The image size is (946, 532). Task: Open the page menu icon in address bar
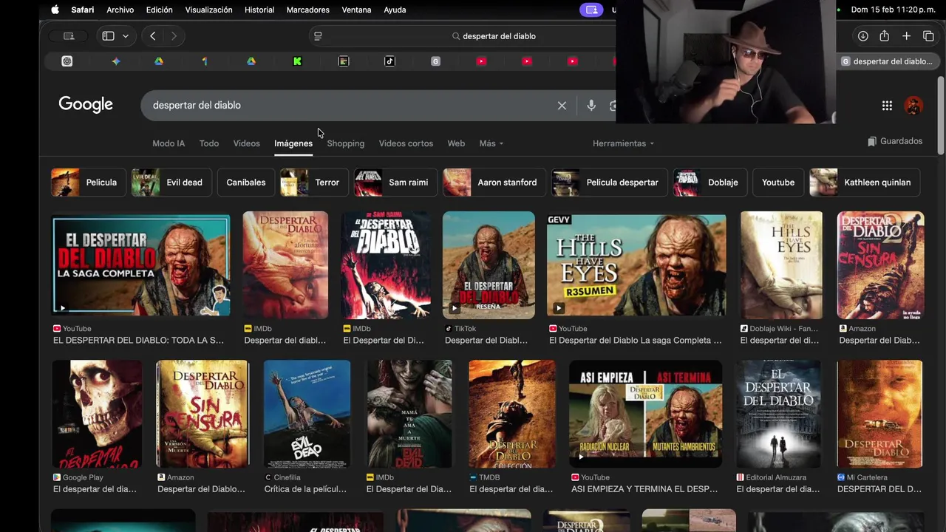pyautogui.click(x=318, y=35)
